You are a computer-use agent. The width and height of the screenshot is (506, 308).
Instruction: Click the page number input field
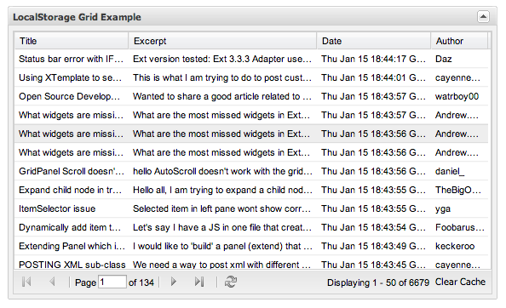112,282
